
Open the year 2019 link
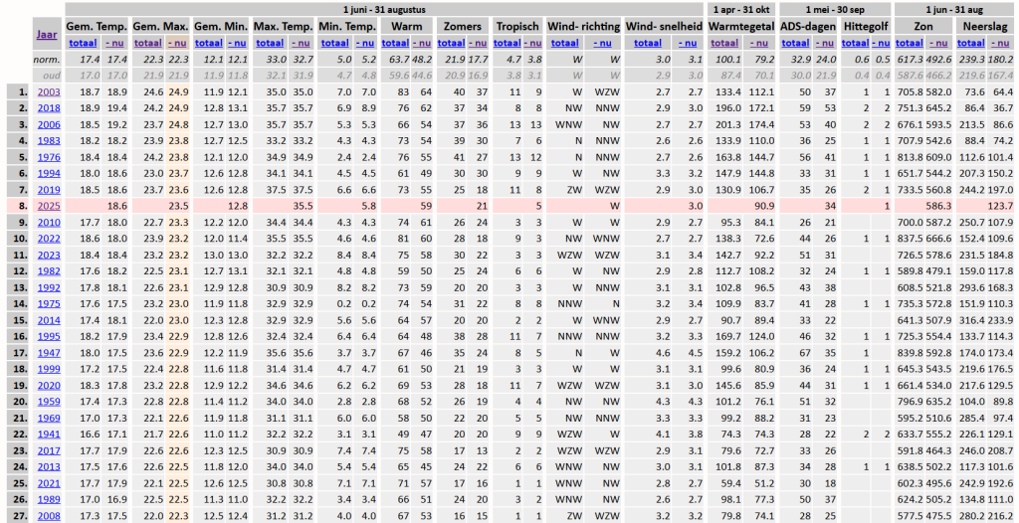pyautogui.click(x=49, y=190)
